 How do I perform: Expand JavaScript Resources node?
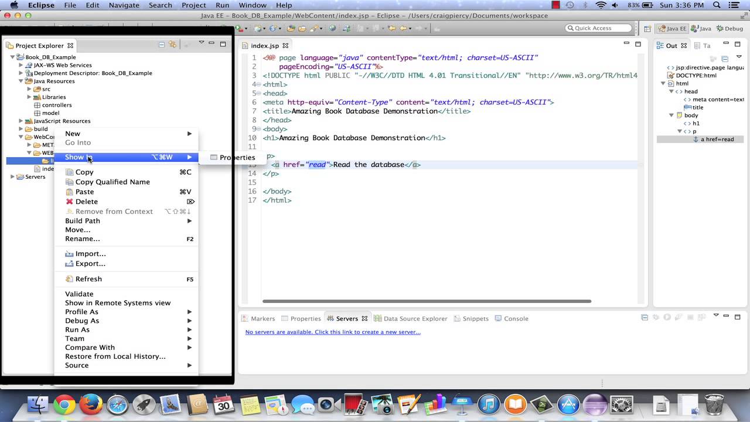pos(21,121)
